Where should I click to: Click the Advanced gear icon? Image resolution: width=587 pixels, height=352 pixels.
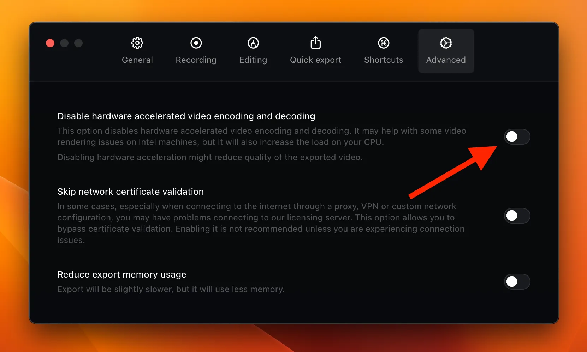(x=446, y=43)
